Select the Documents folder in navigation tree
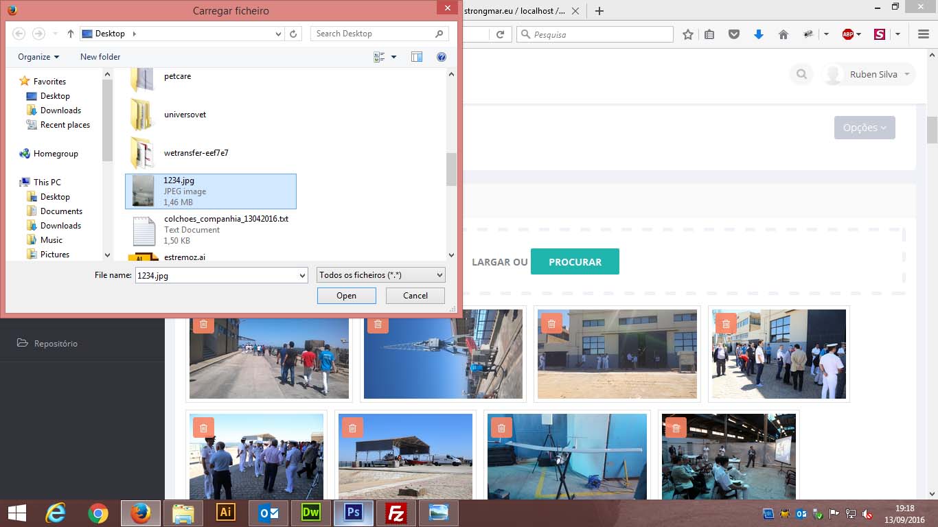Screen dimensions: 938x527 61,211
